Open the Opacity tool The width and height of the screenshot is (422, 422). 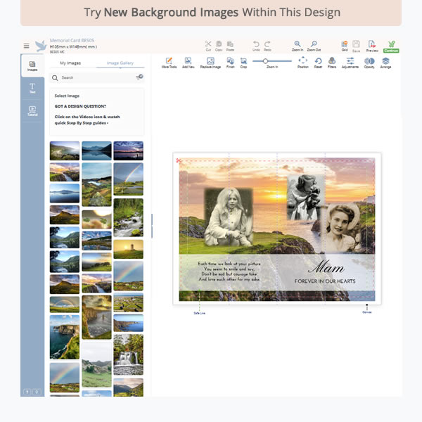(x=369, y=62)
